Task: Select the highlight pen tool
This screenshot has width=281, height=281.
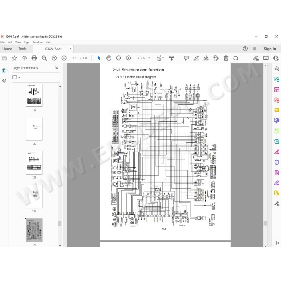Action: (196, 58)
